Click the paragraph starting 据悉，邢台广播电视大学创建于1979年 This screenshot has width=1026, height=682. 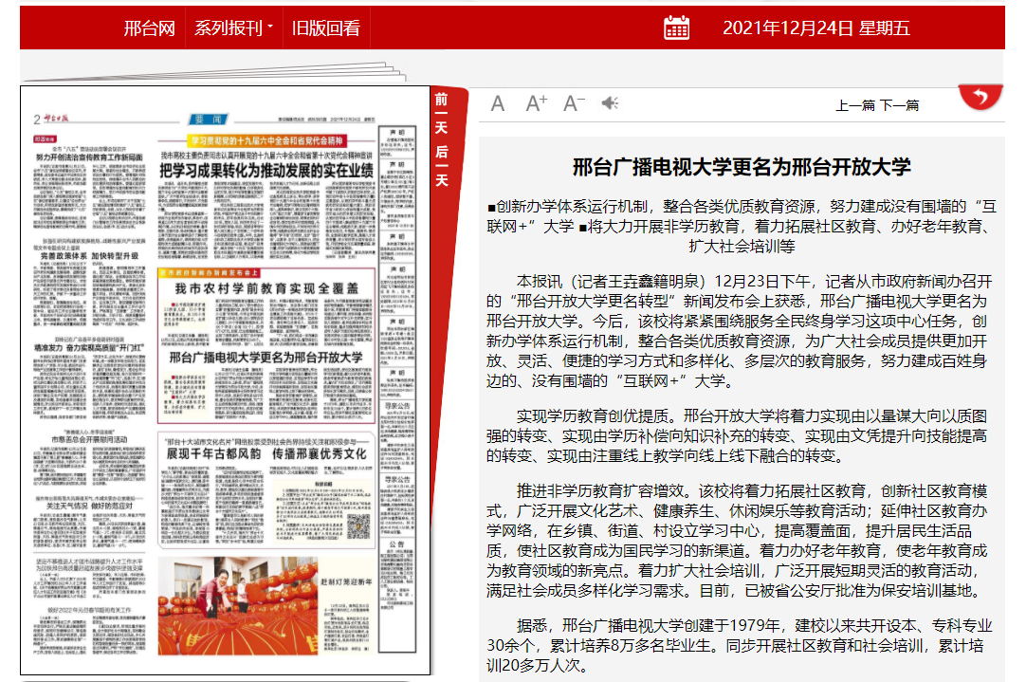click(x=740, y=645)
